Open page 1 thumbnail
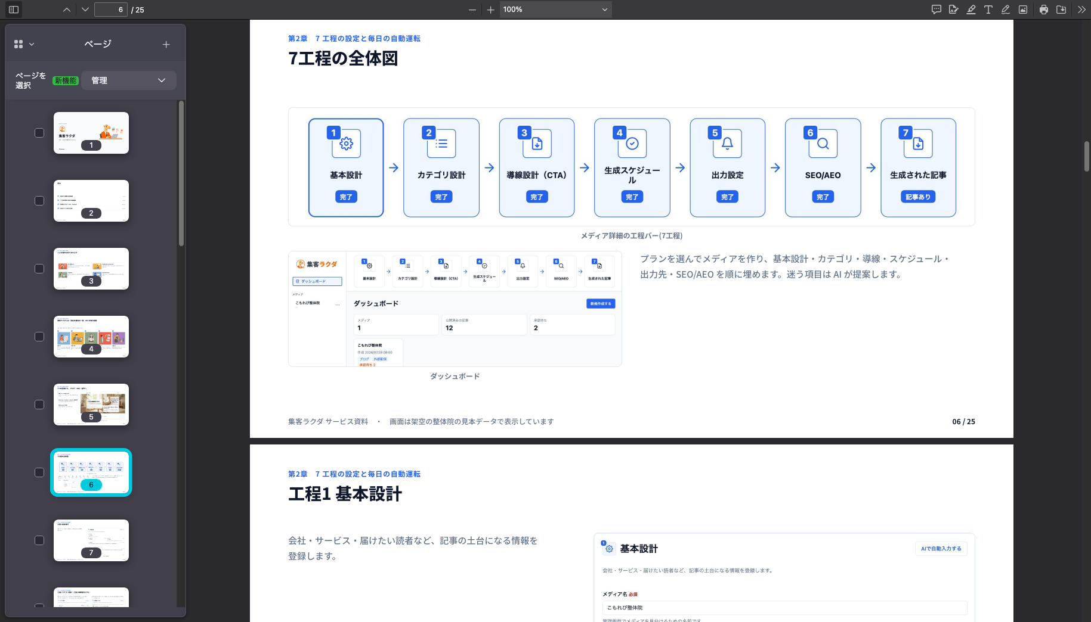Screen dimensions: 1091x622 [91, 133]
